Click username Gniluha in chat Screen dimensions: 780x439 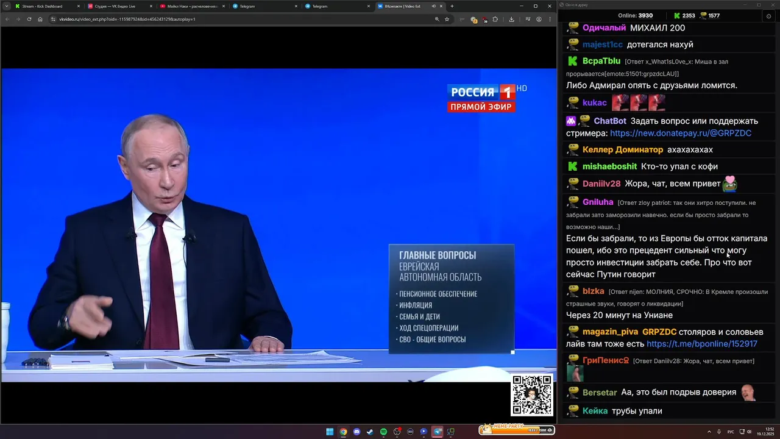tap(598, 202)
